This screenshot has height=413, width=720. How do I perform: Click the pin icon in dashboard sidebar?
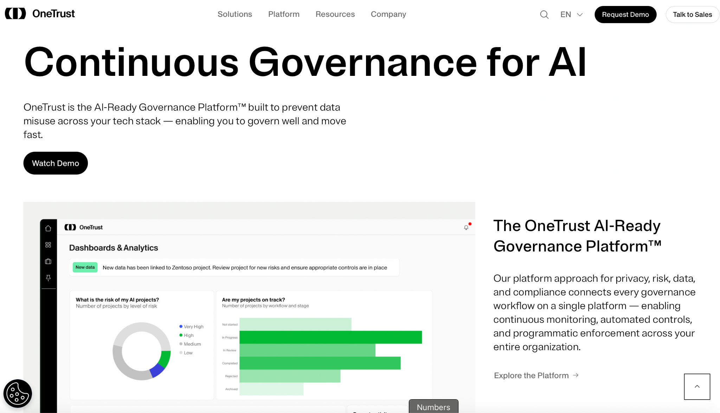pos(48,278)
